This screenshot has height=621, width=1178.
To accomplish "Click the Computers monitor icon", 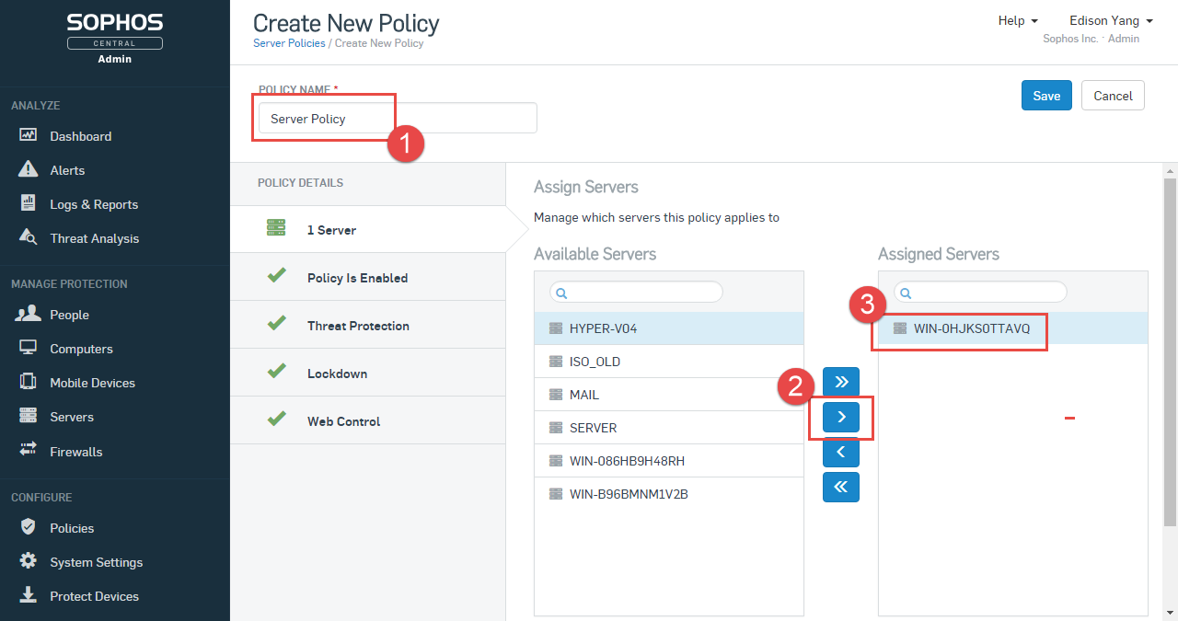I will click(x=28, y=348).
